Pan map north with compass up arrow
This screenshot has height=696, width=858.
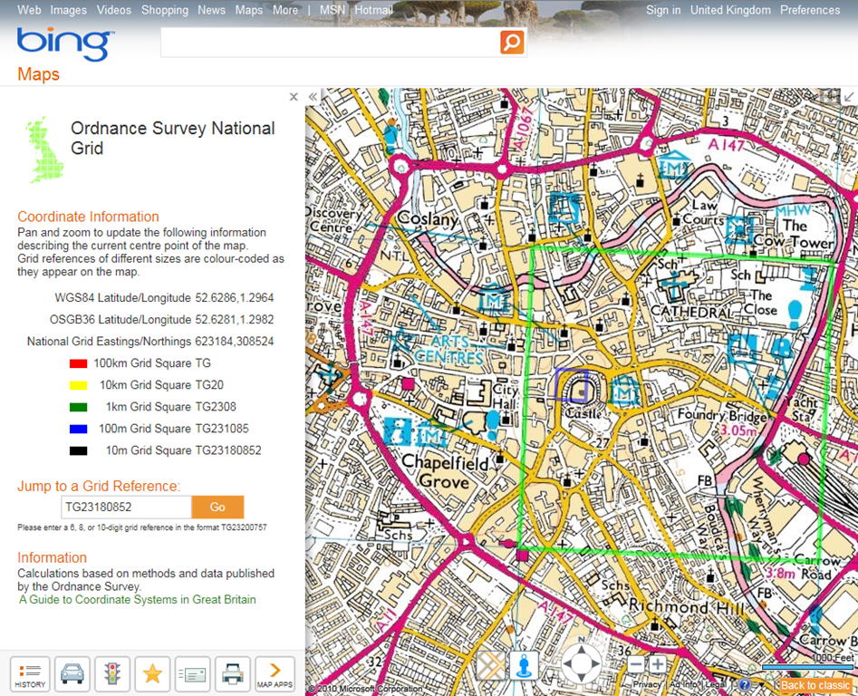[x=581, y=651]
